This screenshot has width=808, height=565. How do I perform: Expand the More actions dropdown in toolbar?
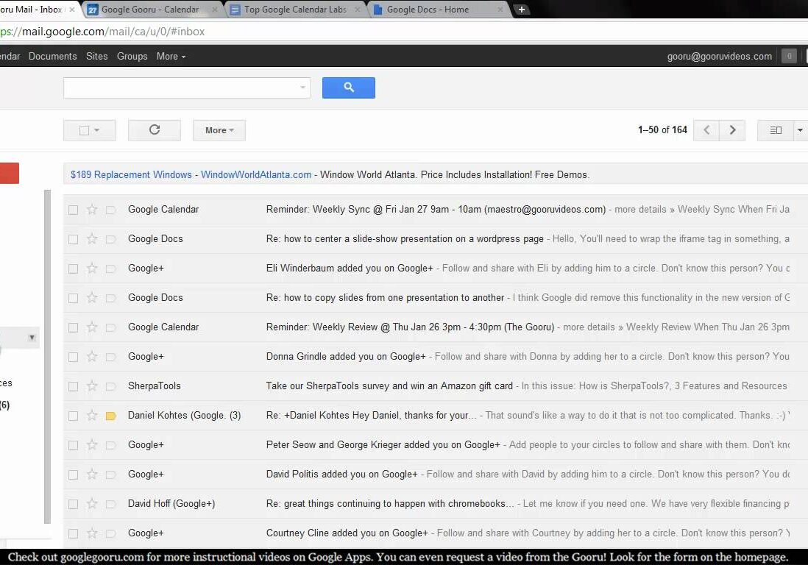coord(219,130)
